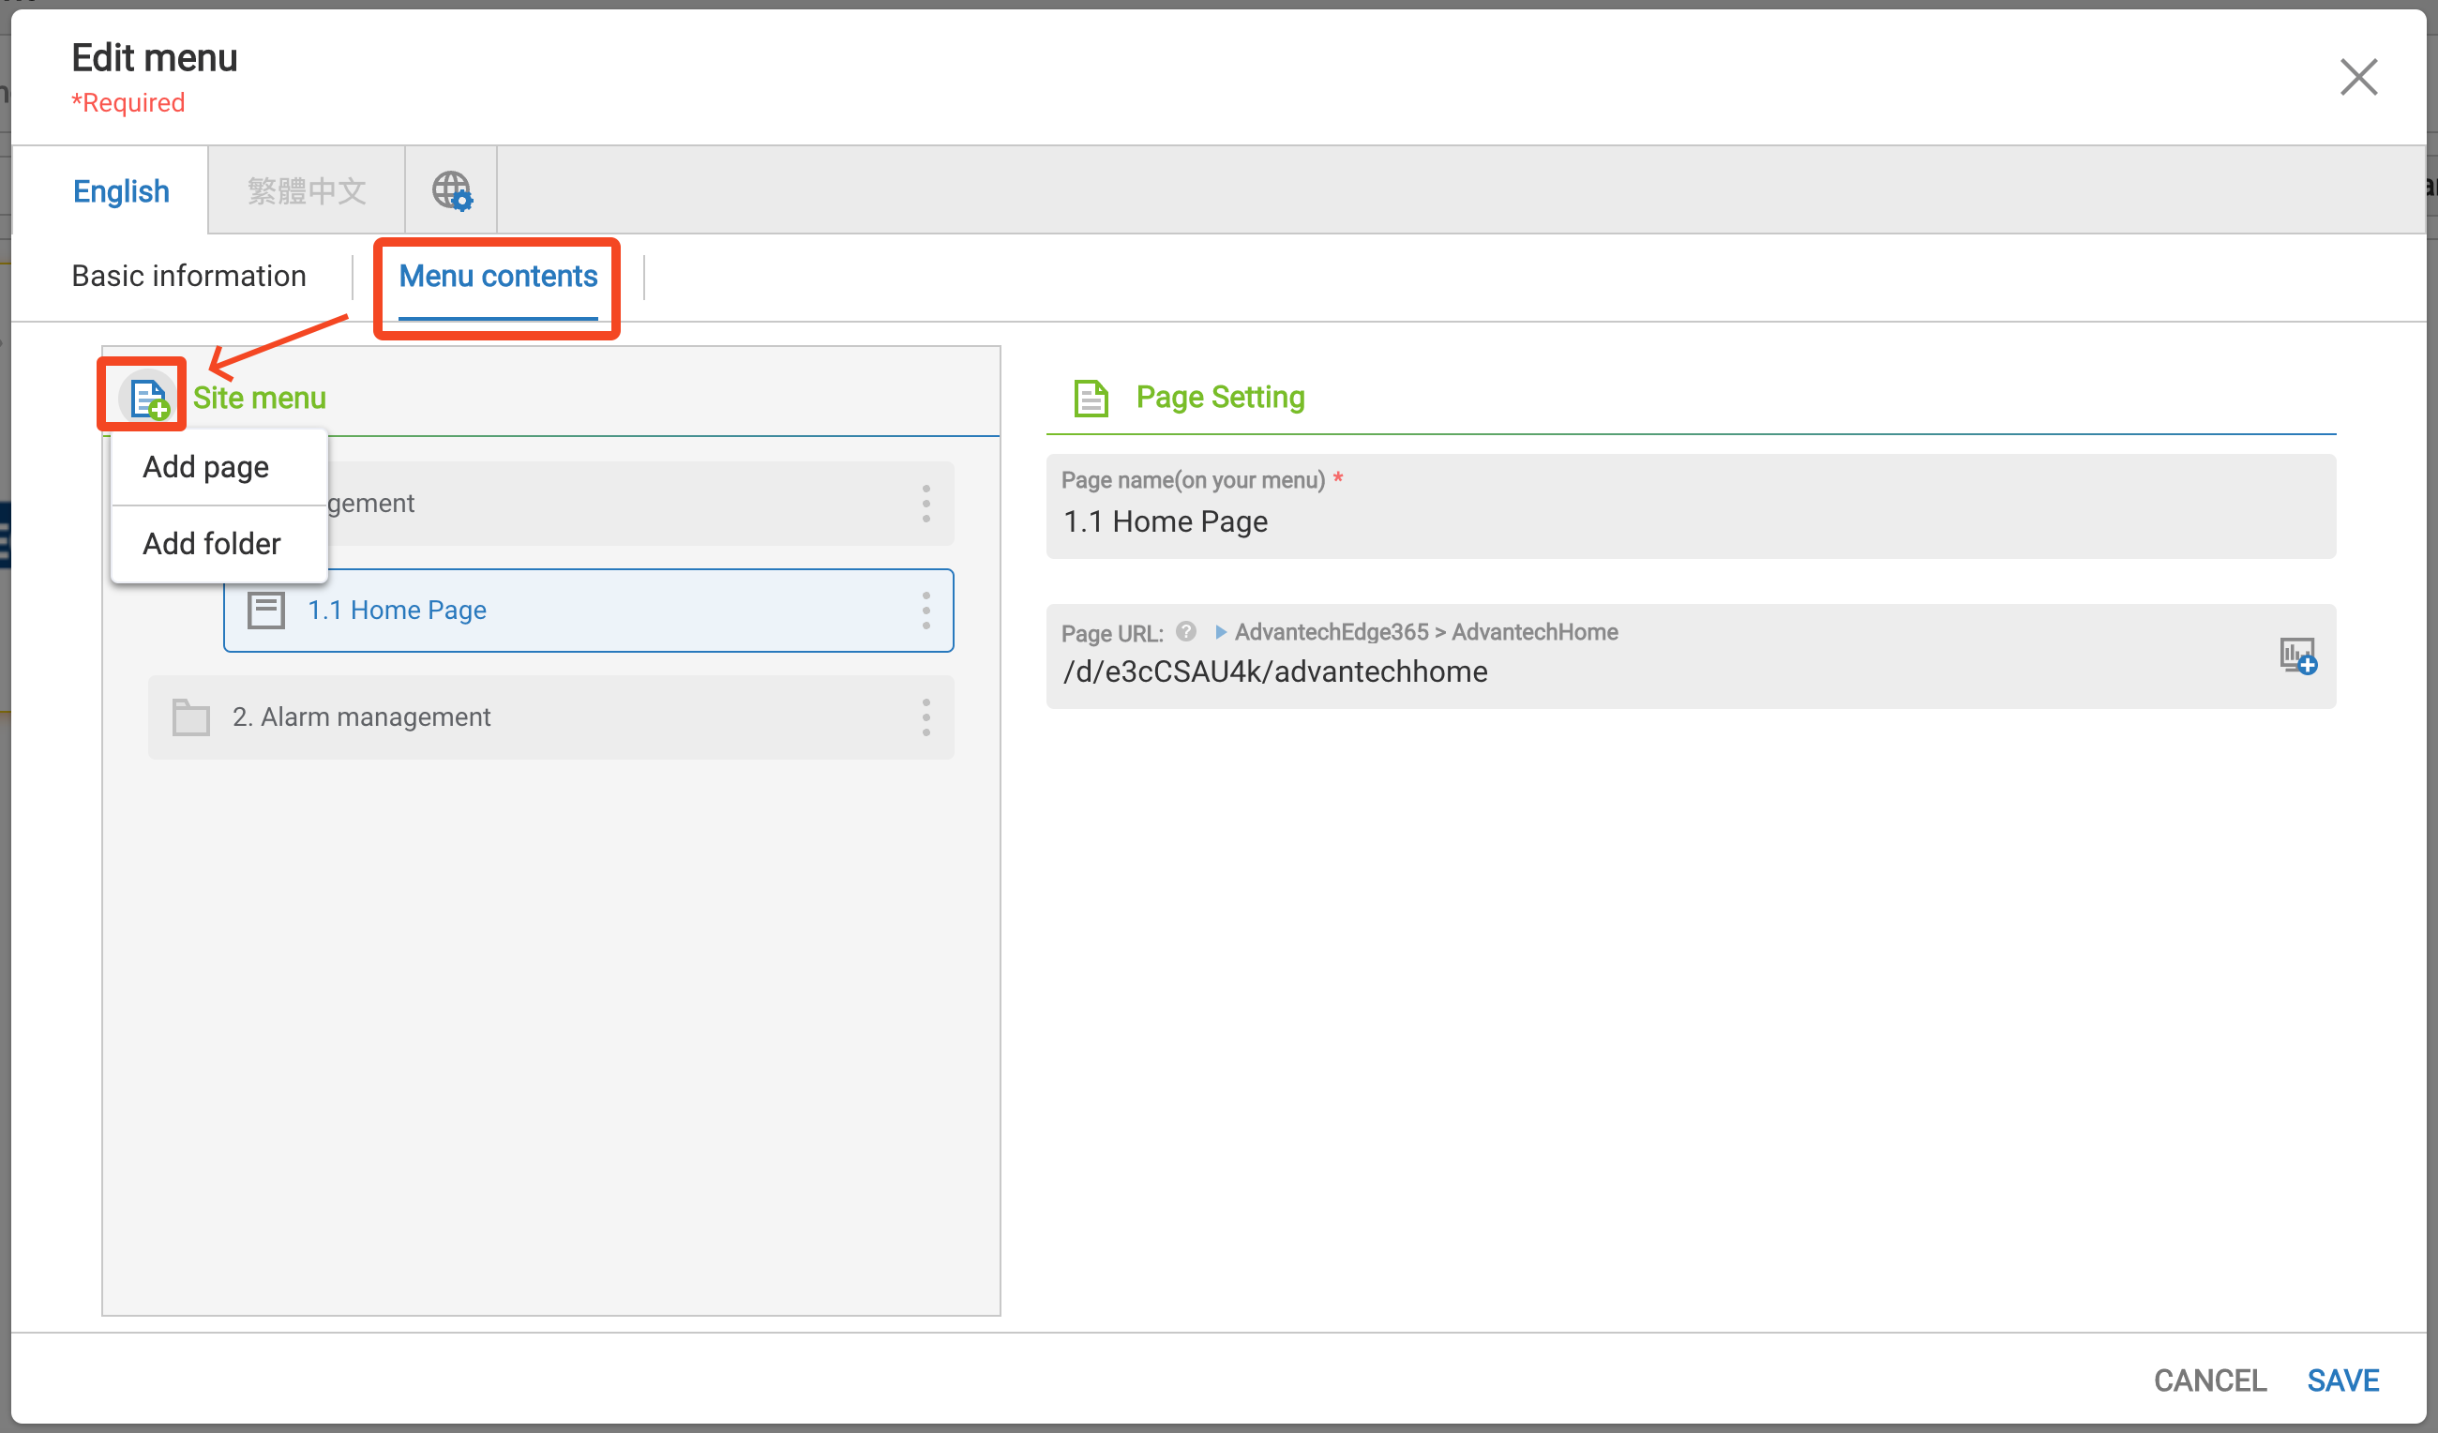Screen dimensions: 2438x1433
Task: Click the add page/folder icon beside Site menu
Action: [x=147, y=398]
